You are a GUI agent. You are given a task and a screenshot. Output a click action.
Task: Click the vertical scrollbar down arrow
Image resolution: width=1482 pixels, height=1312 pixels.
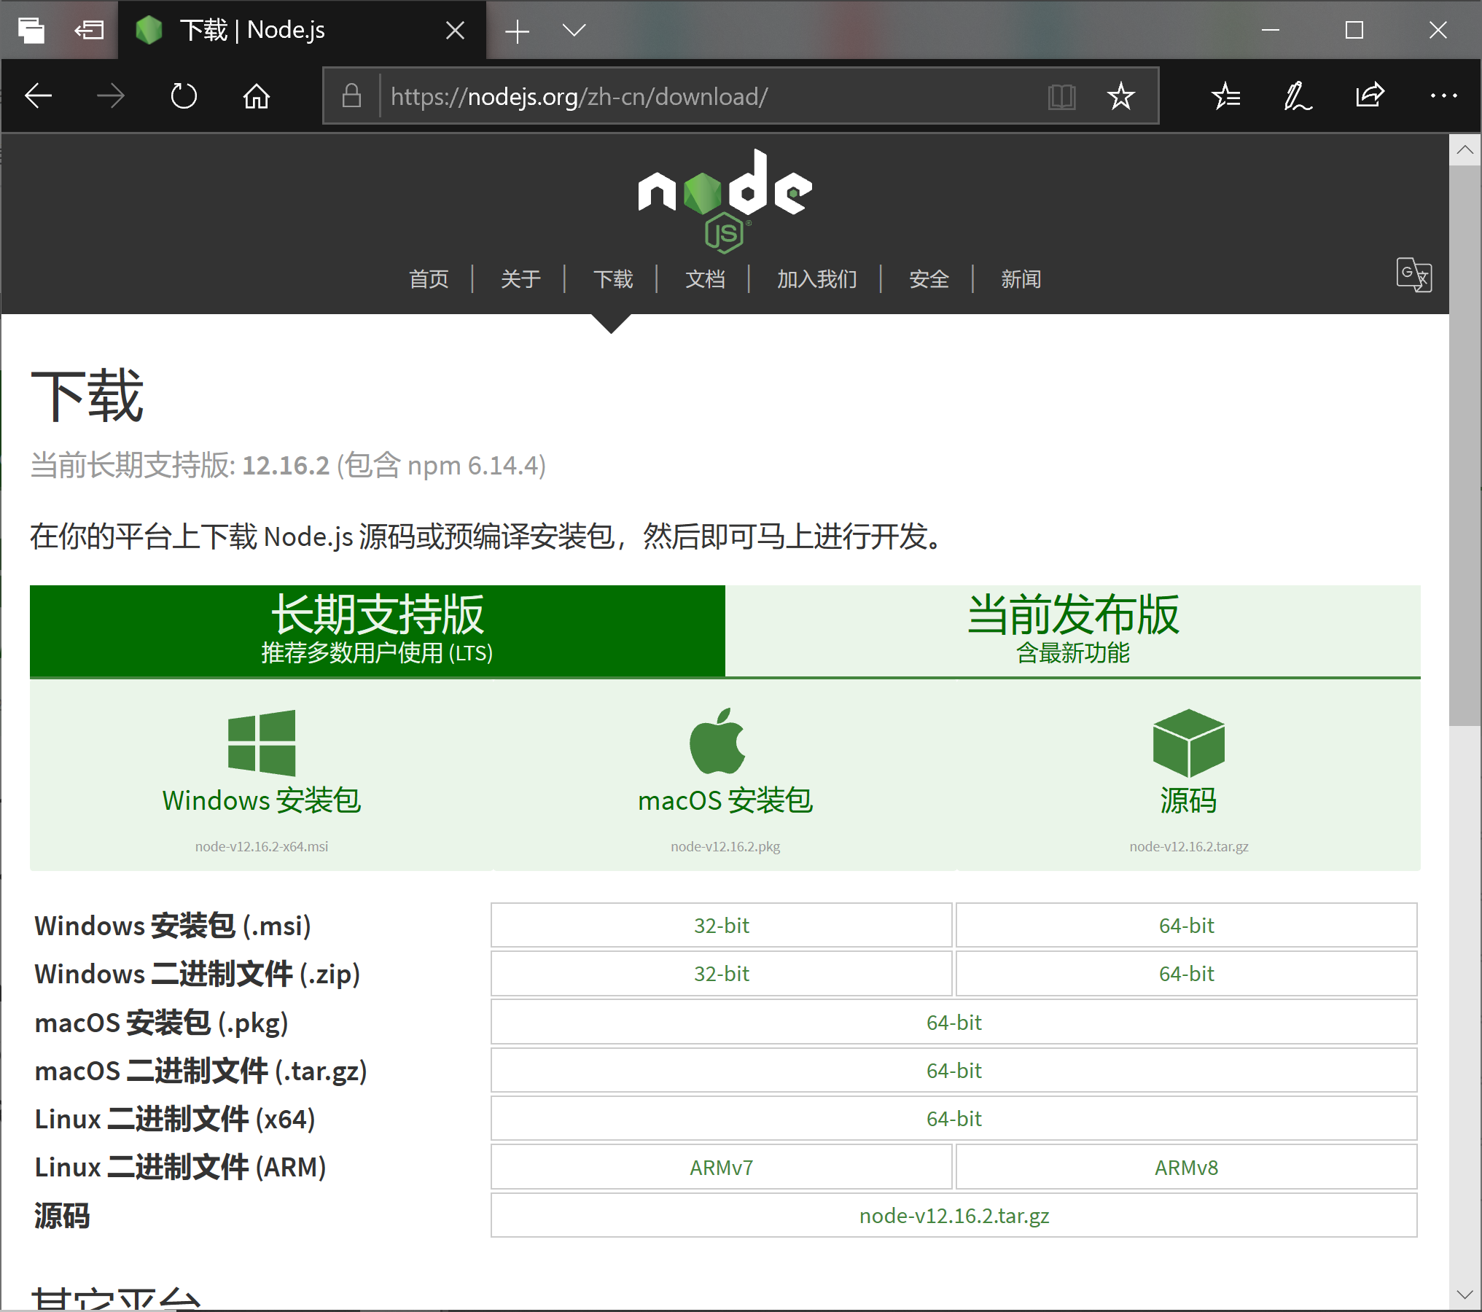point(1465,1295)
